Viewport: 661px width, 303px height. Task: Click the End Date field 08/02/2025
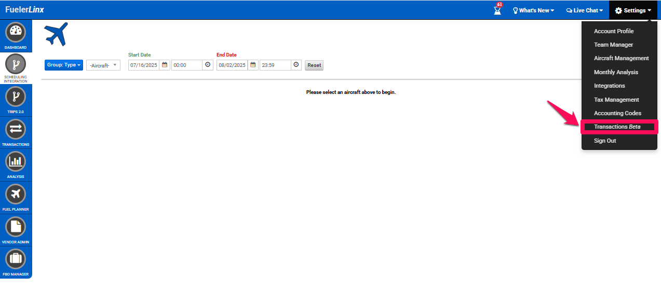pos(232,65)
